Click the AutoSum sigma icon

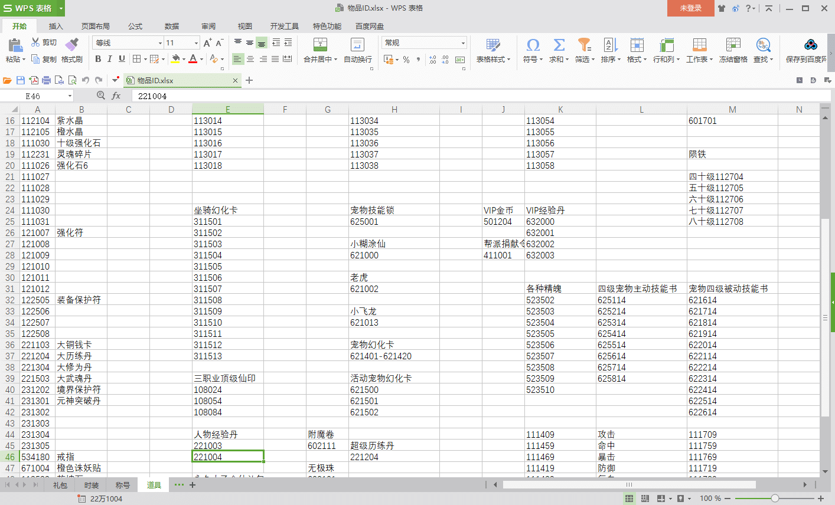(559, 45)
